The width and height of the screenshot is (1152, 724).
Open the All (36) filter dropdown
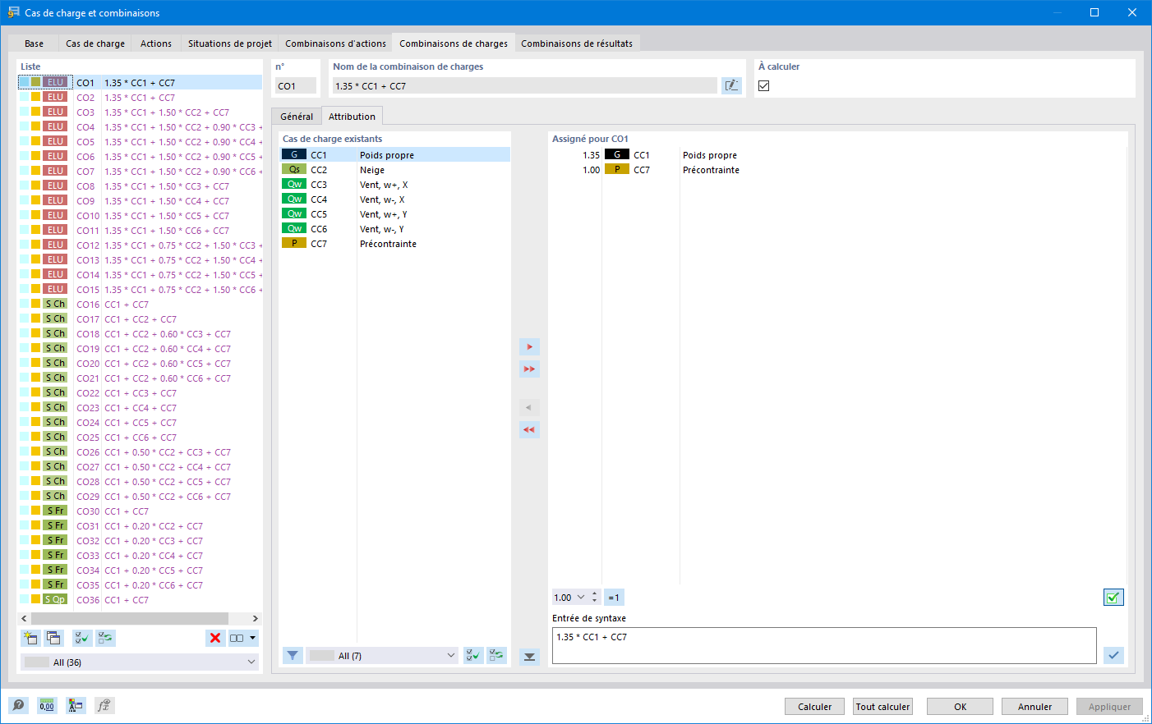140,662
